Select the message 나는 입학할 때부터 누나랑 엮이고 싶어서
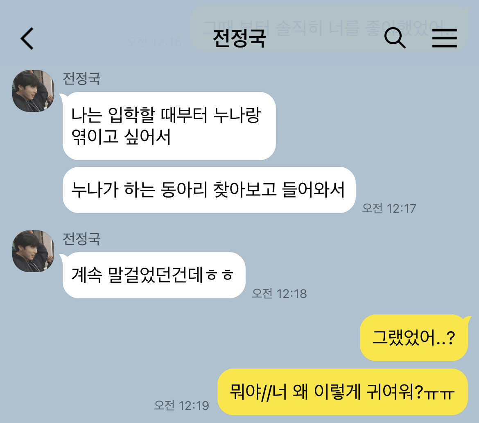The height and width of the screenshot is (423, 479). click(x=169, y=126)
